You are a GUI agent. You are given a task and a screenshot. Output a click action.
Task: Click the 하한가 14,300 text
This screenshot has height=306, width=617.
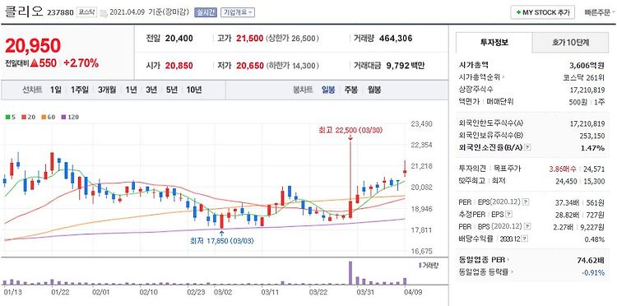click(x=292, y=66)
